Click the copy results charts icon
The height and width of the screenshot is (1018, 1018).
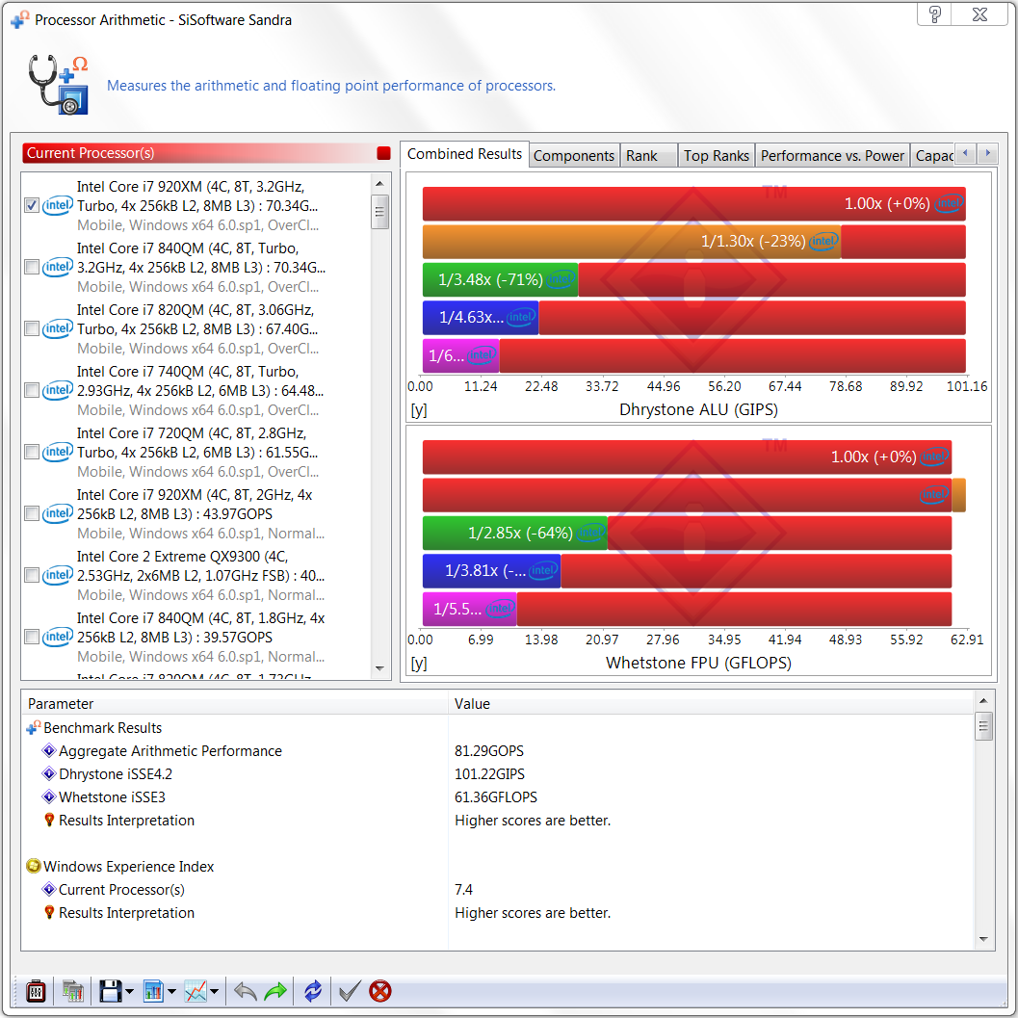click(x=73, y=991)
